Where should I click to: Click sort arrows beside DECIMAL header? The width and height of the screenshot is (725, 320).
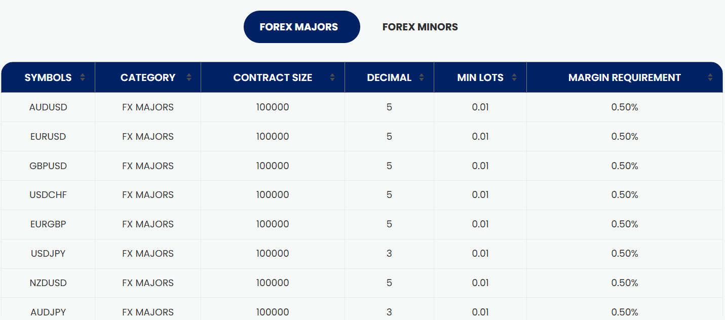pyautogui.click(x=422, y=77)
